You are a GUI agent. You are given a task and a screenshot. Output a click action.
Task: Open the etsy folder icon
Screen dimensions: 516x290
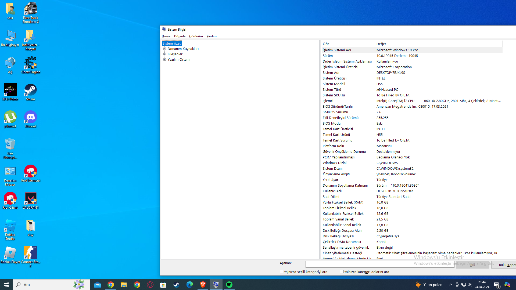click(31, 228)
